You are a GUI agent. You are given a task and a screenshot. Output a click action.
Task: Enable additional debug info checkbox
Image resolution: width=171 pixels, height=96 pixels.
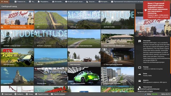(x=166, y=90)
